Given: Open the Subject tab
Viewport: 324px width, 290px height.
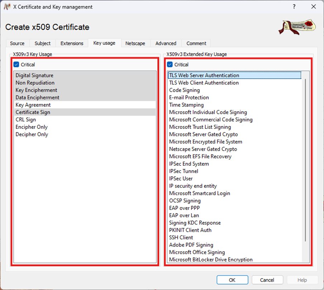Looking at the screenshot, I should (43, 43).
